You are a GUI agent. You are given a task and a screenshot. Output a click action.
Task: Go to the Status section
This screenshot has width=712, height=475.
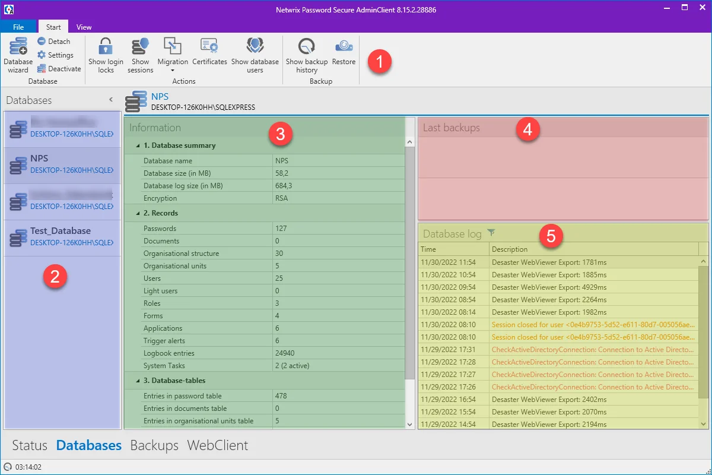pos(30,445)
